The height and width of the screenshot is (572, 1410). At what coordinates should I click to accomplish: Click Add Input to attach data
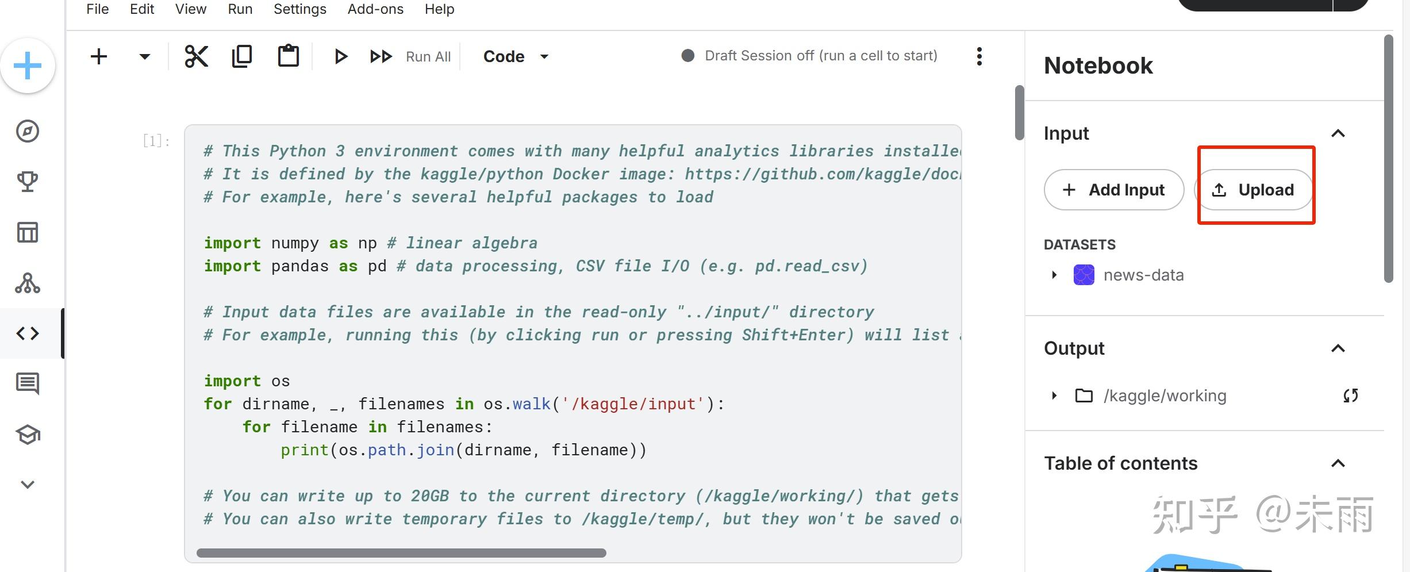coord(1113,190)
